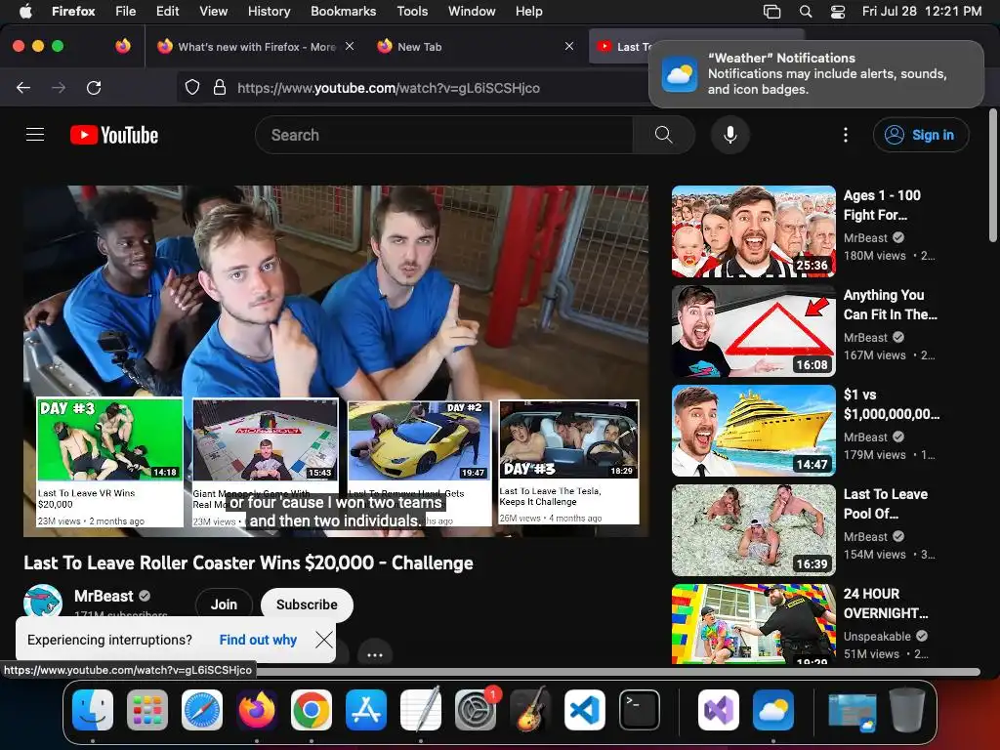Click the YouTube logo

point(114,135)
